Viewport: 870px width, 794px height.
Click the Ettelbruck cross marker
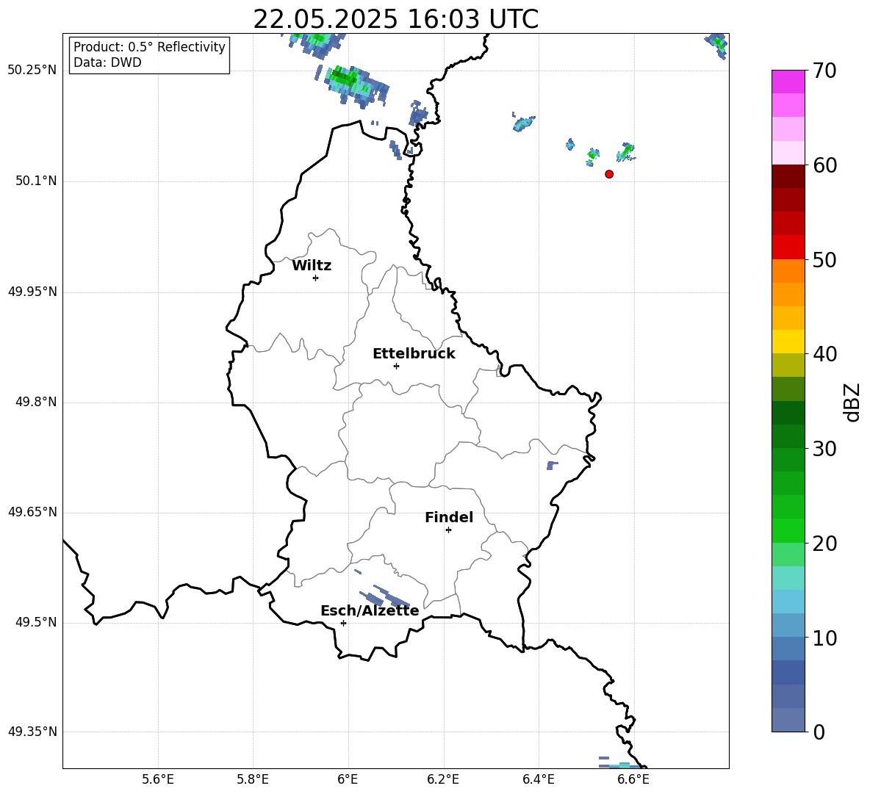click(396, 366)
